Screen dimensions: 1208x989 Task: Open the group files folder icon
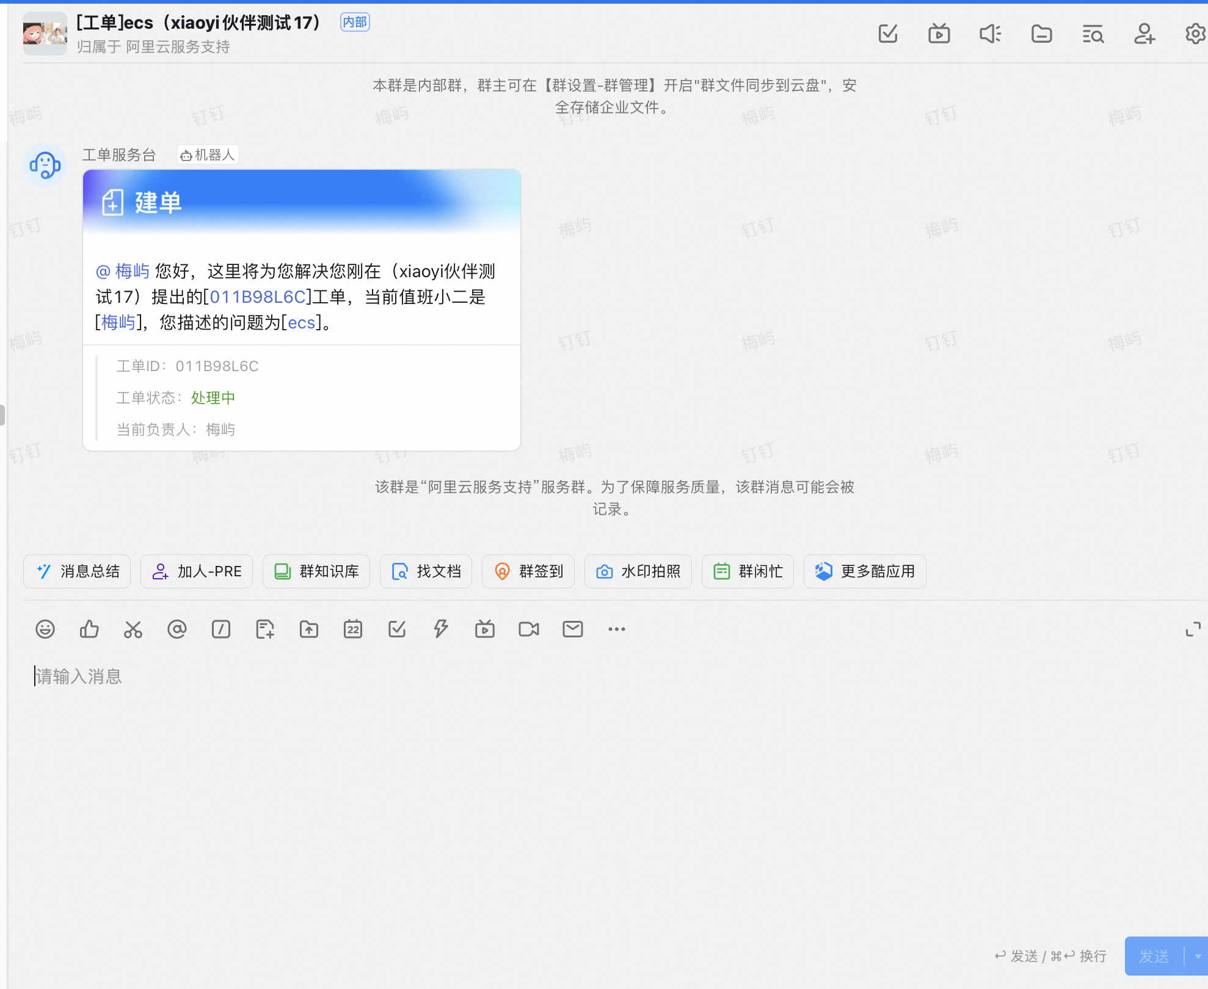(1042, 34)
